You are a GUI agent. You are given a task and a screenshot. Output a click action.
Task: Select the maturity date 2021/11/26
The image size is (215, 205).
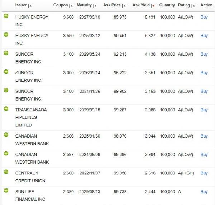90,92
